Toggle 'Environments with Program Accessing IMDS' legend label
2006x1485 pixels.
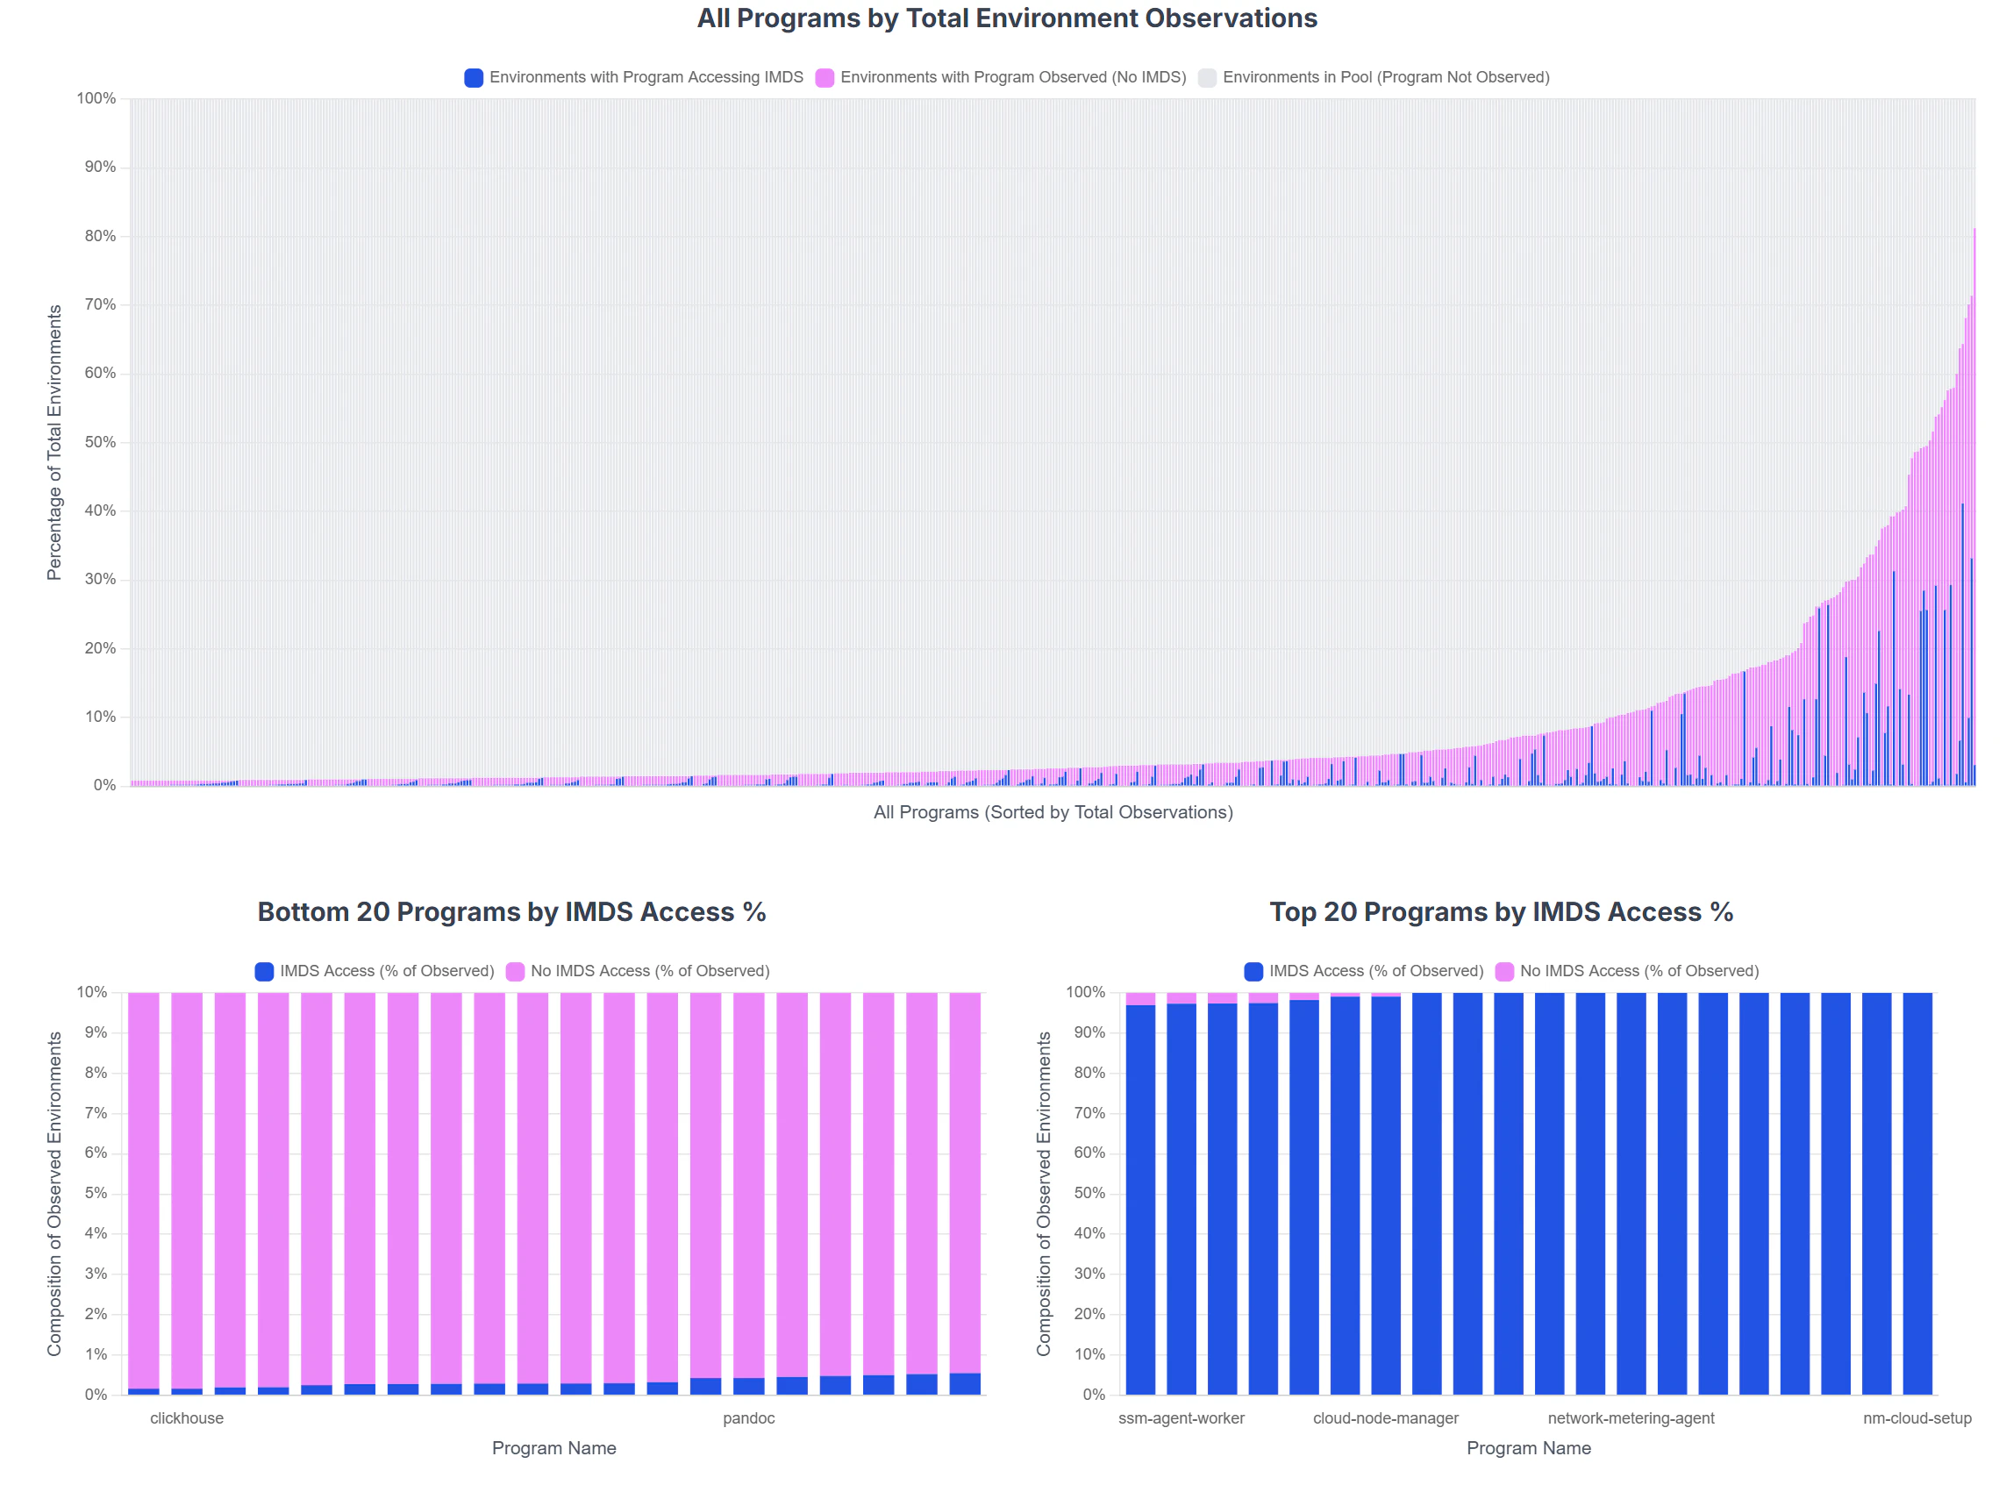[646, 78]
